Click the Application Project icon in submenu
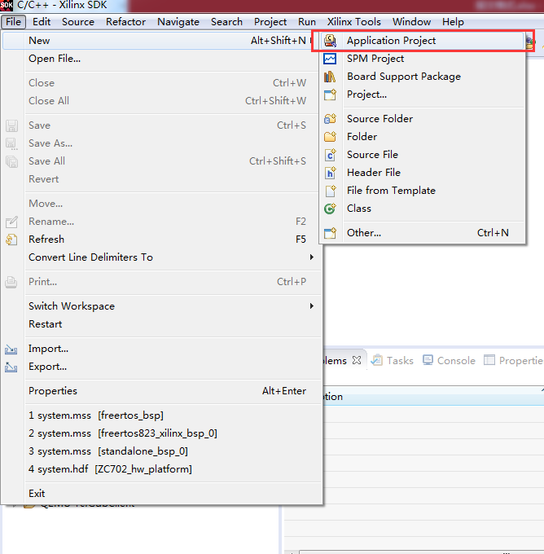 coord(330,41)
